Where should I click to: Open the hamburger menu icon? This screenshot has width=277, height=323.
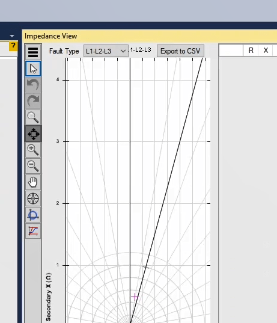point(33,52)
